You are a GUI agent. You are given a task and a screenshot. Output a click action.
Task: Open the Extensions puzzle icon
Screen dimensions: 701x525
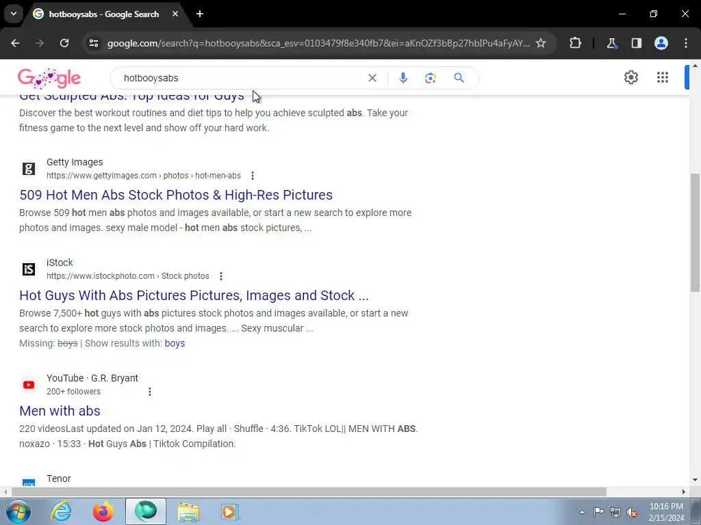tap(575, 43)
